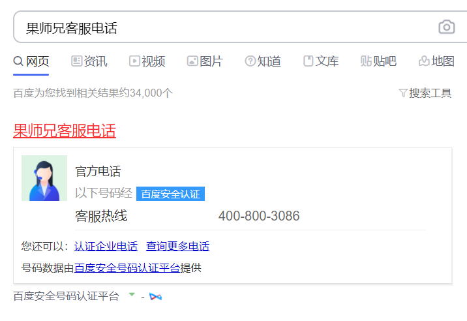Click the search box containing 果师兄客服电话

coord(240,27)
